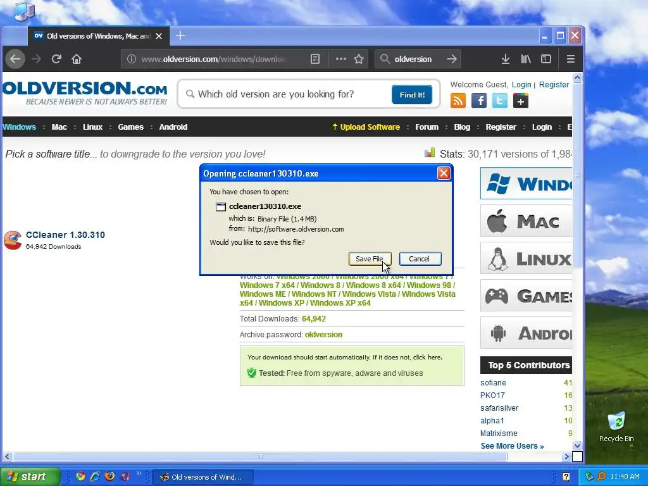
Task: Open the Forum nav link
Action: pyautogui.click(x=427, y=127)
